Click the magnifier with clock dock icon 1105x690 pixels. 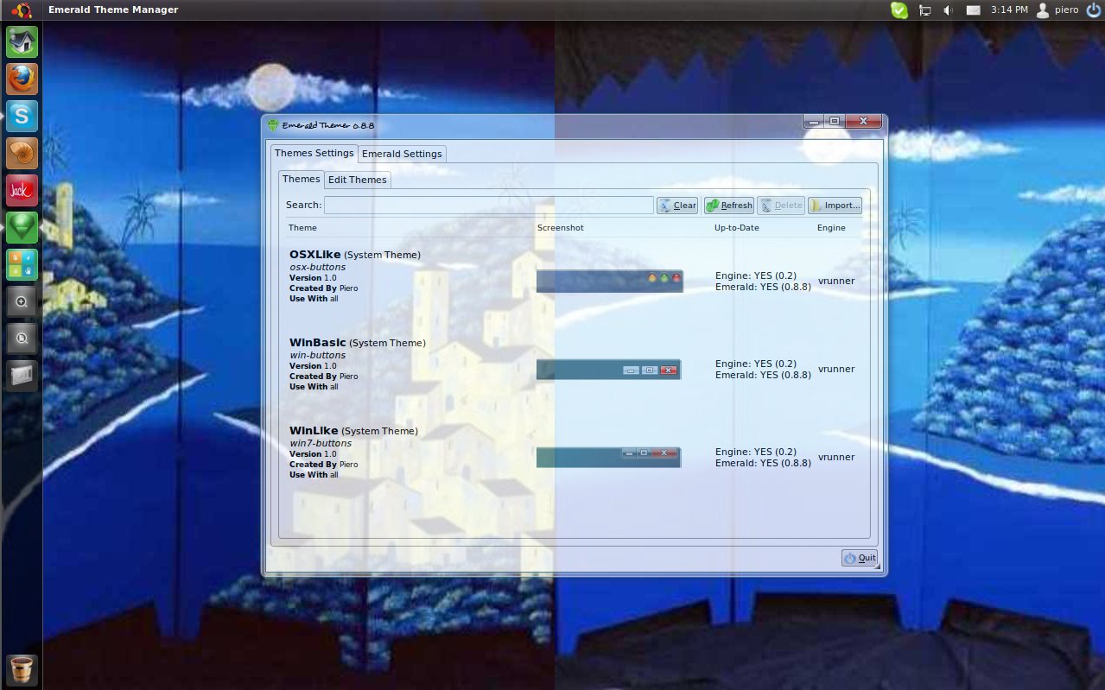22,339
